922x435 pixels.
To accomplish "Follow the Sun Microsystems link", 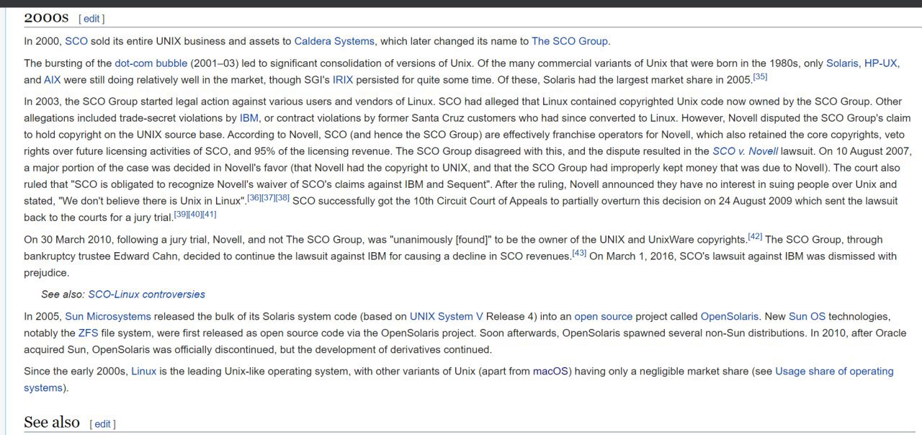I will click(x=108, y=317).
